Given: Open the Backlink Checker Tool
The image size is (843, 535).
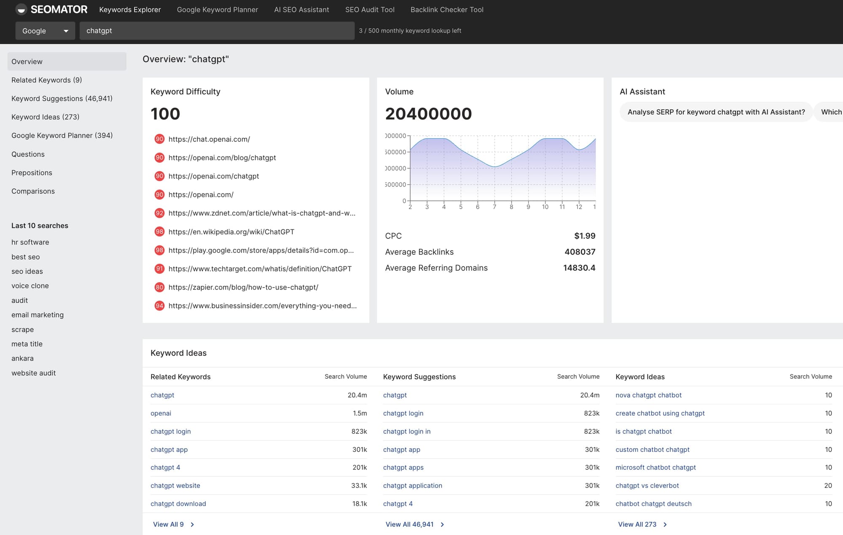Looking at the screenshot, I should [x=447, y=10].
